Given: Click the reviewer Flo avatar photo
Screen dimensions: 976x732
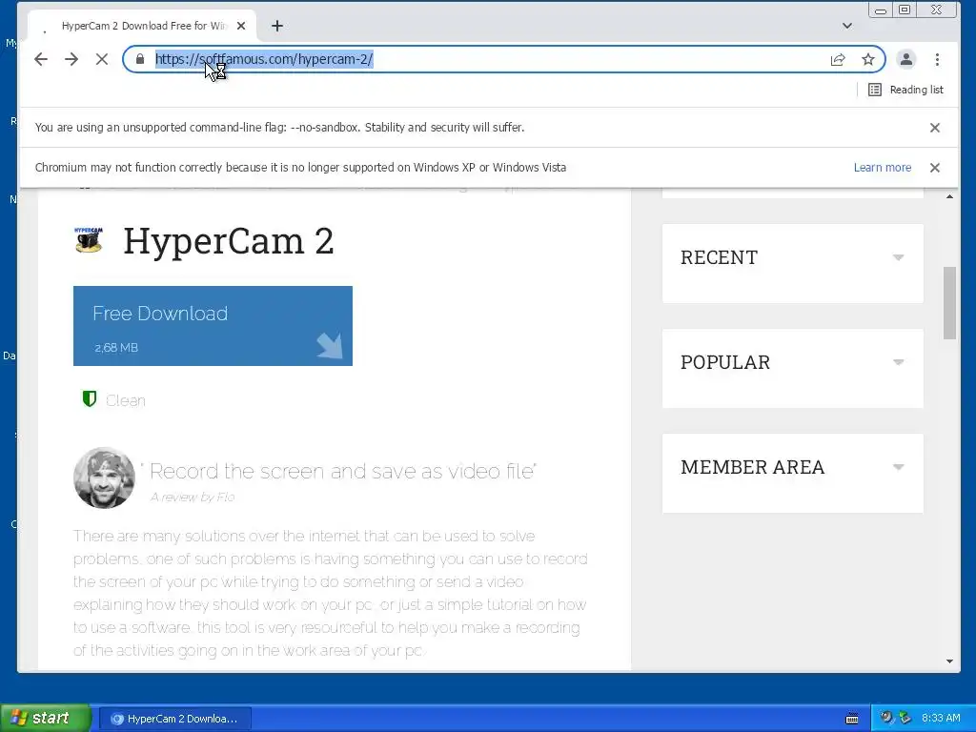Looking at the screenshot, I should pos(104,478).
